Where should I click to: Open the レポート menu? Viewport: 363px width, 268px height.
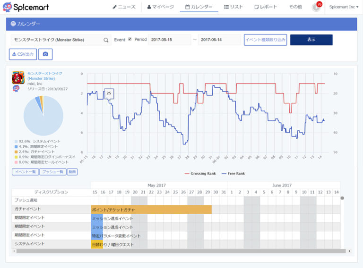(x=266, y=7)
